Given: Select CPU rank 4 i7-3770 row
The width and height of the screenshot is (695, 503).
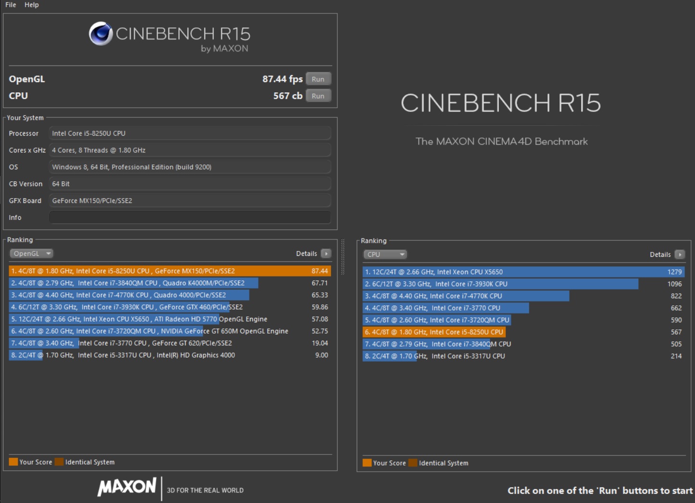Looking at the screenshot, I should tap(523, 308).
